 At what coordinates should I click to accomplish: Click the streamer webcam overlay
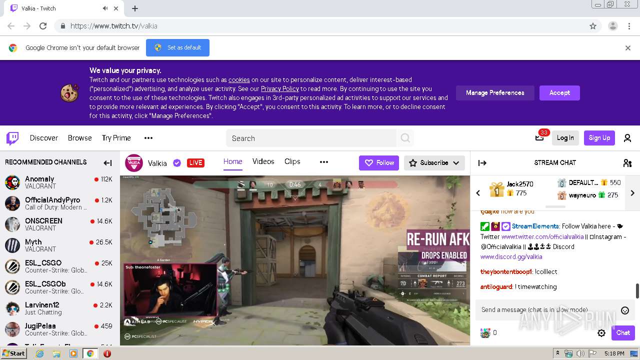point(170,290)
